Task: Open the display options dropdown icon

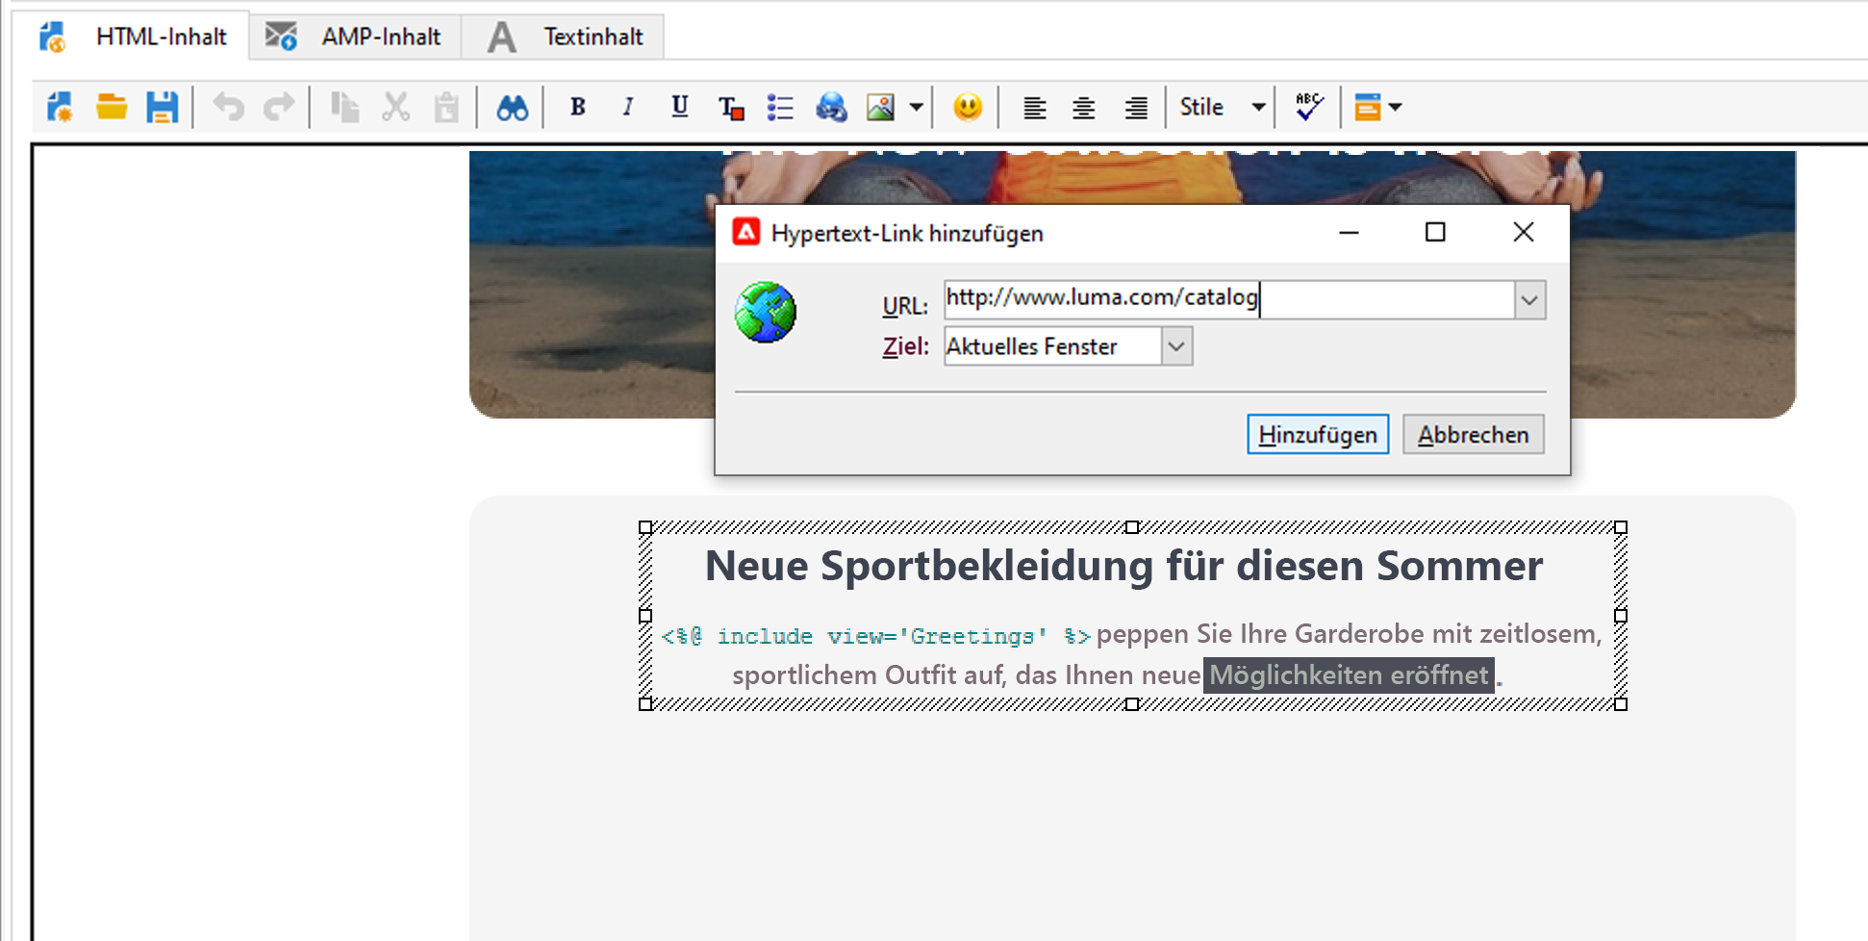Action: coord(1377,107)
